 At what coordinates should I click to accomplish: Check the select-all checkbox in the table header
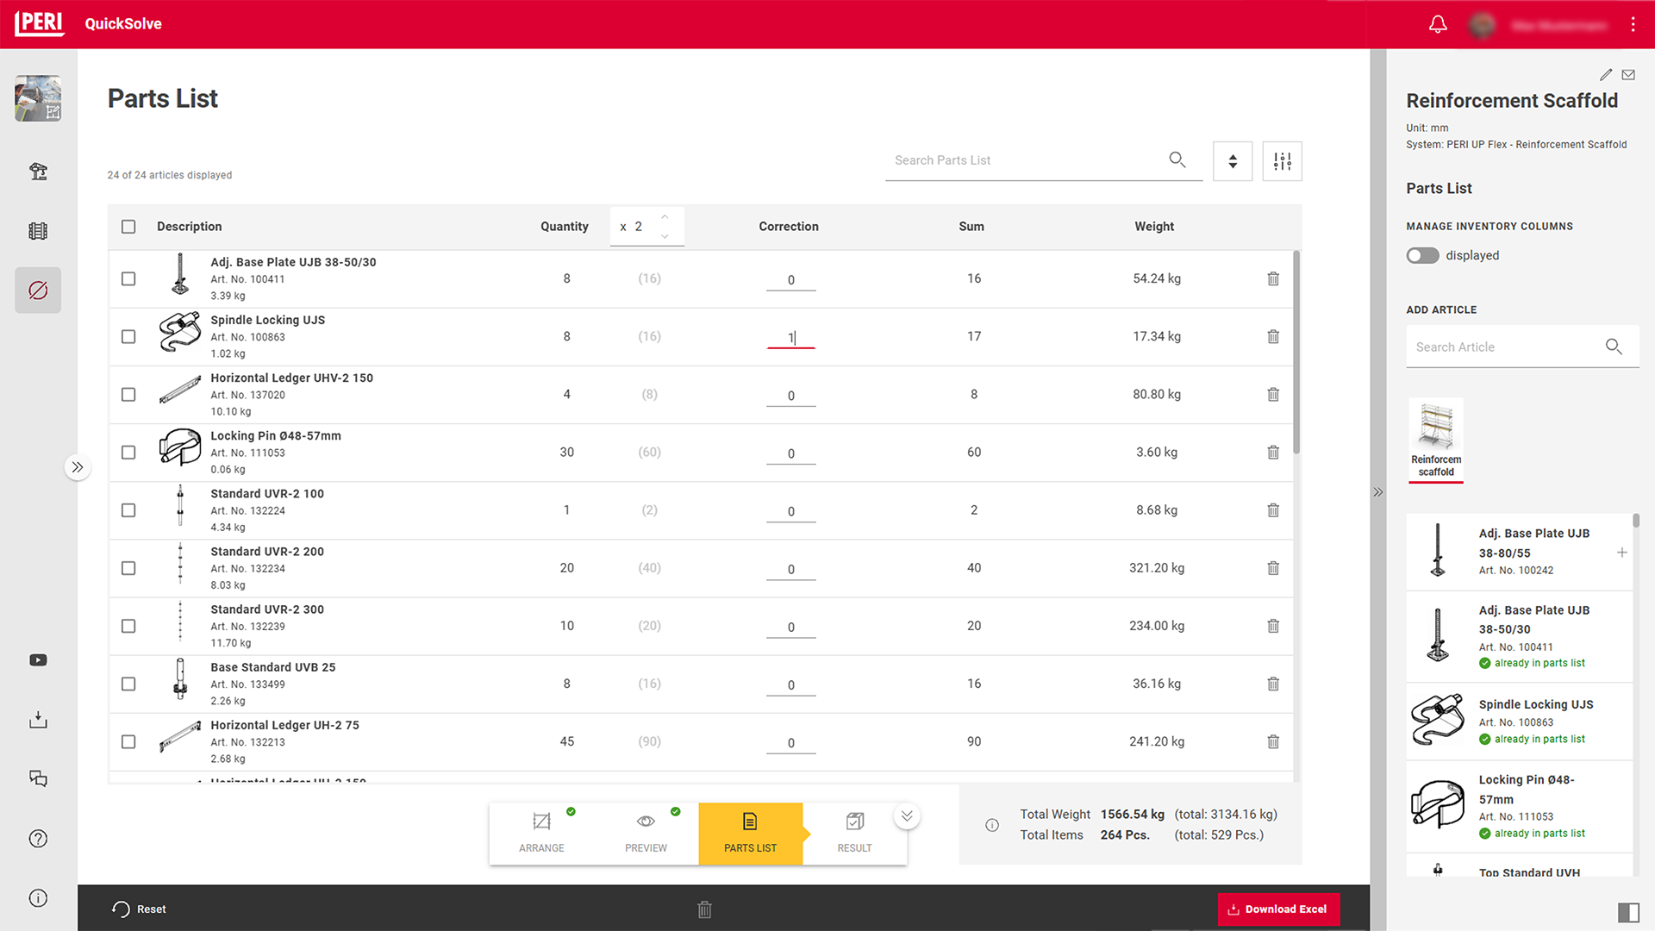(128, 227)
